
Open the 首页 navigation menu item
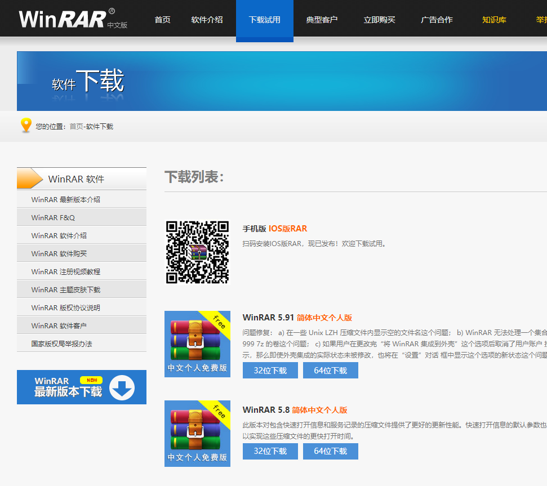click(162, 20)
